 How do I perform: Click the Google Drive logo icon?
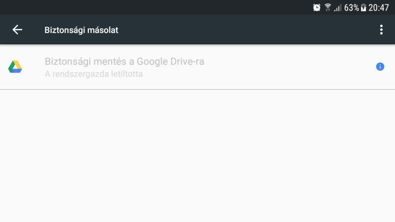(x=15, y=67)
